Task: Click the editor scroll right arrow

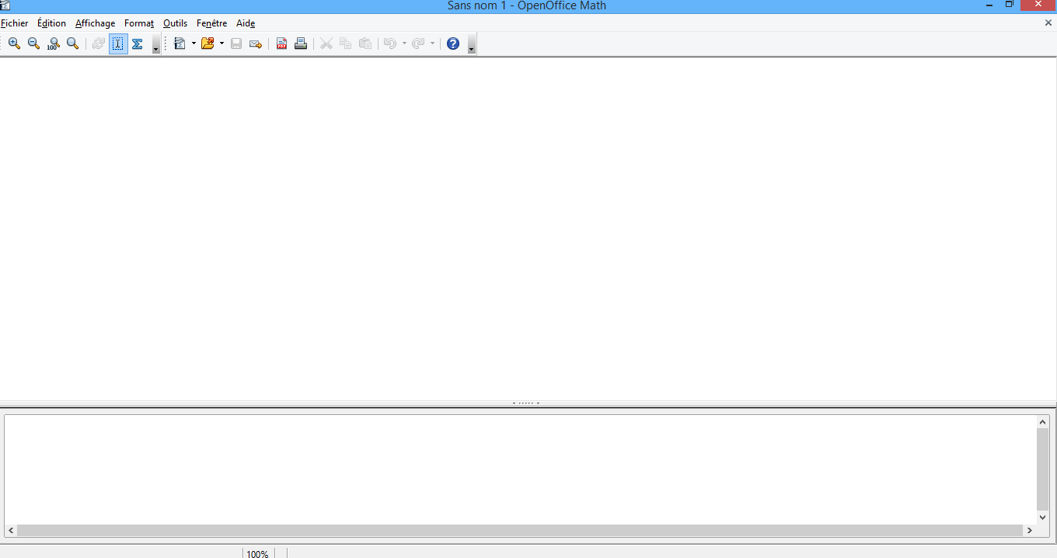Action: (1030, 531)
